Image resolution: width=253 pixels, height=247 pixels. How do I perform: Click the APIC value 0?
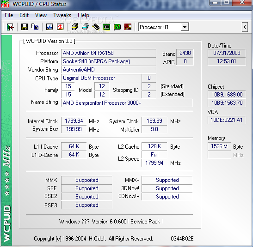tap(185, 61)
